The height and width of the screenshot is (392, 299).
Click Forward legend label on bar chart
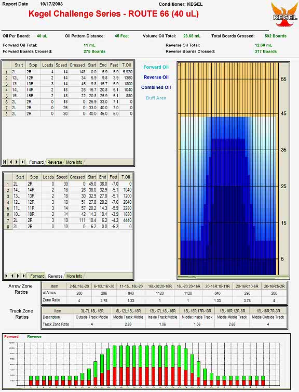tap(11, 336)
